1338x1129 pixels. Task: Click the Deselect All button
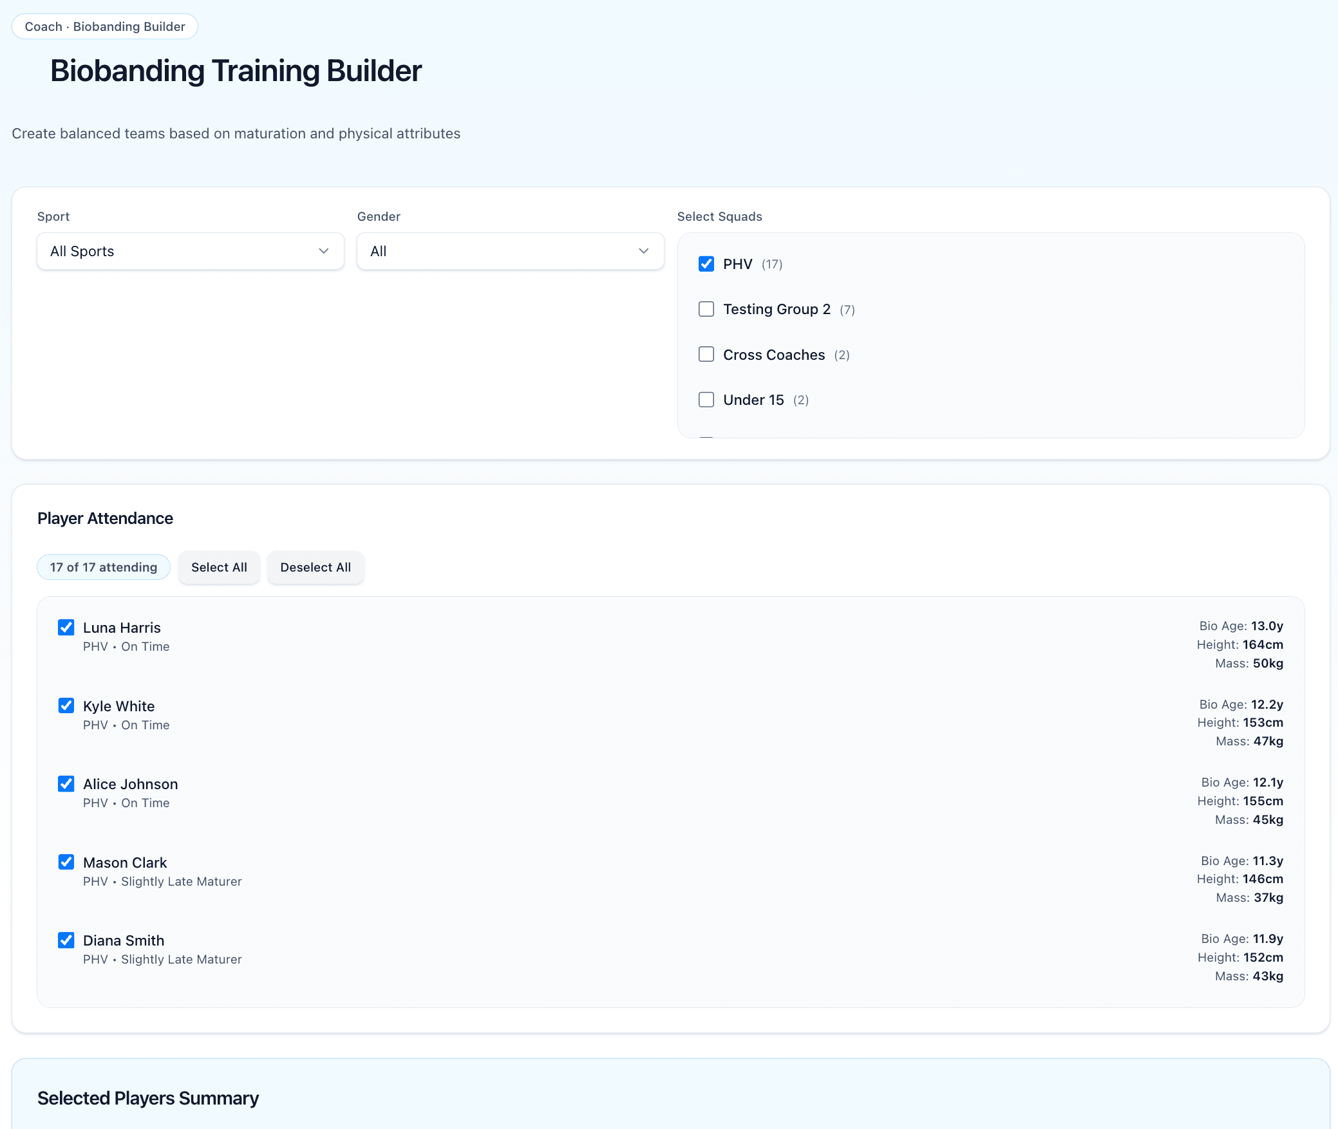(x=315, y=567)
